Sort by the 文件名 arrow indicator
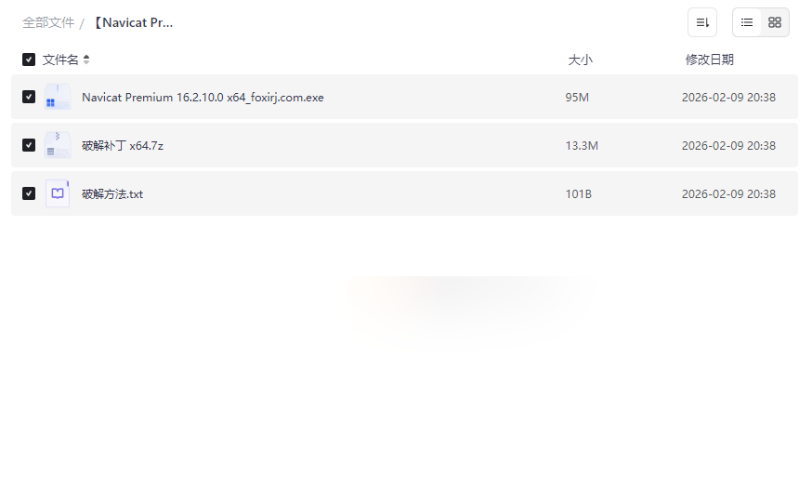The width and height of the screenshot is (812, 478). tap(86, 60)
